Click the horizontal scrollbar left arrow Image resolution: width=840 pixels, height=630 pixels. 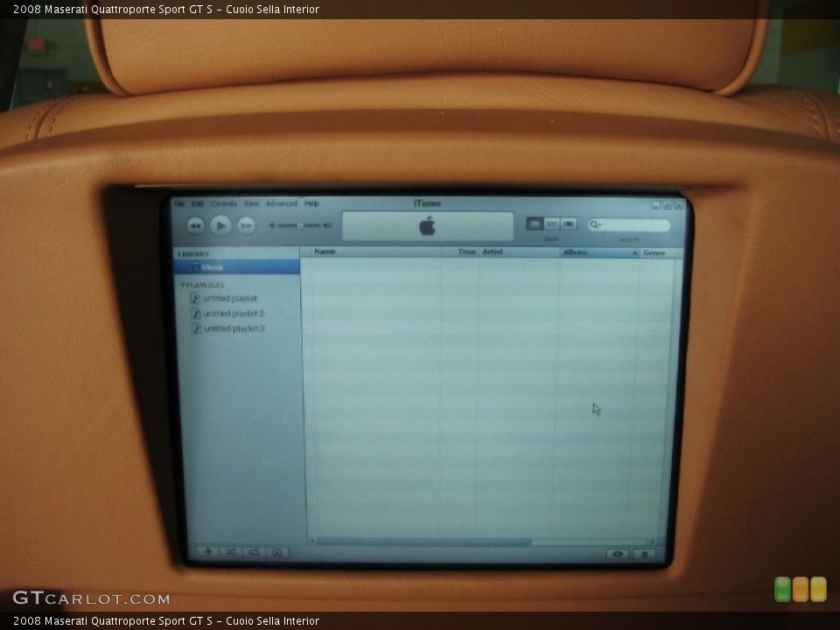click(x=312, y=541)
